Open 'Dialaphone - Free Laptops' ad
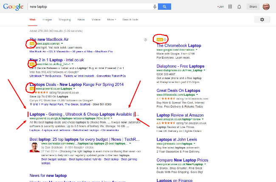This screenshot has width=276, height=182. pyautogui.click(x=180, y=66)
